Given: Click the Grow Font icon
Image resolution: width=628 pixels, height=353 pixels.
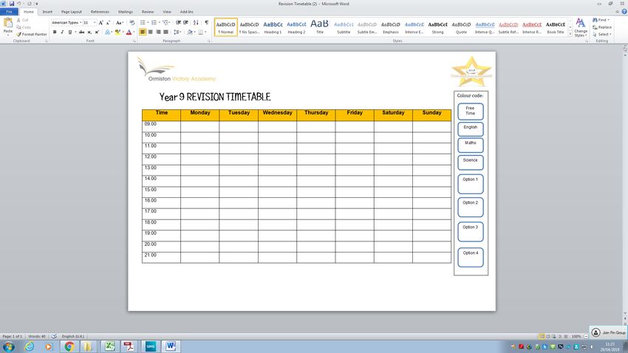Looking at the screenshot, I should tap(100, 23).
